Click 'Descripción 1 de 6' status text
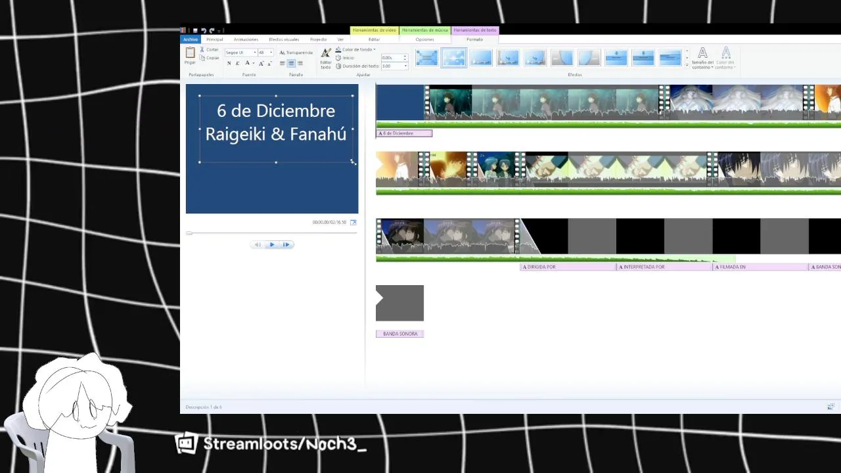The width and height of the screenshot is (841, 473). coord(204,407)
